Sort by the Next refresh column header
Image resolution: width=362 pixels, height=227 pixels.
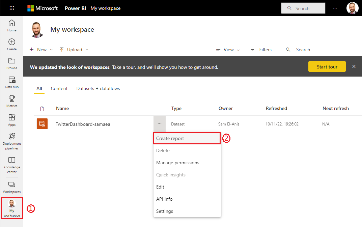coord(335,108)
